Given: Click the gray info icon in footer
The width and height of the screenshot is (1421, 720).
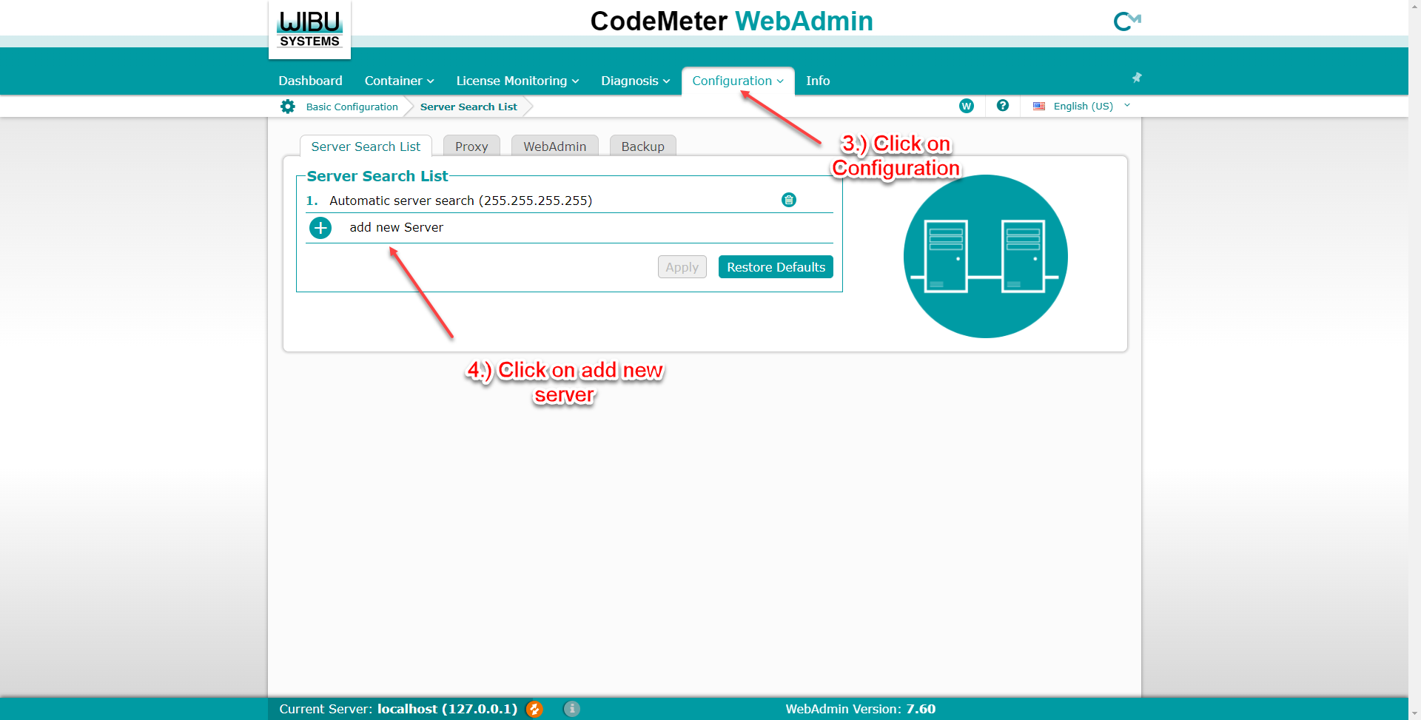Looking at the screenshot, I should 571,709.
